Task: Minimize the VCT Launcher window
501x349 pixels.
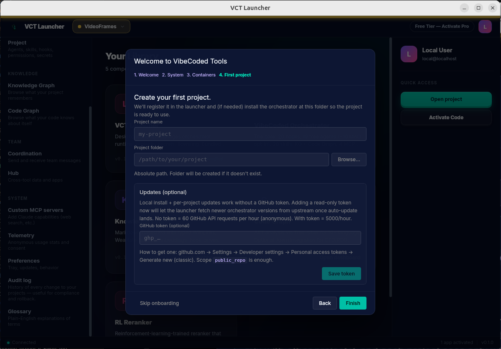Action: [x=464, y=8]
